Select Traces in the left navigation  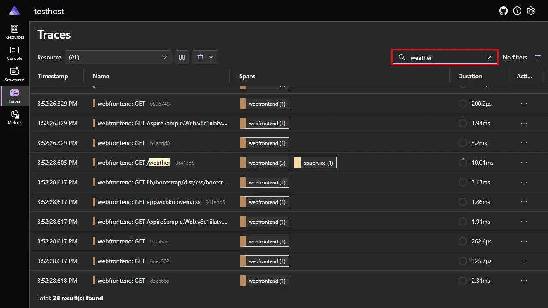click(14, 95)
